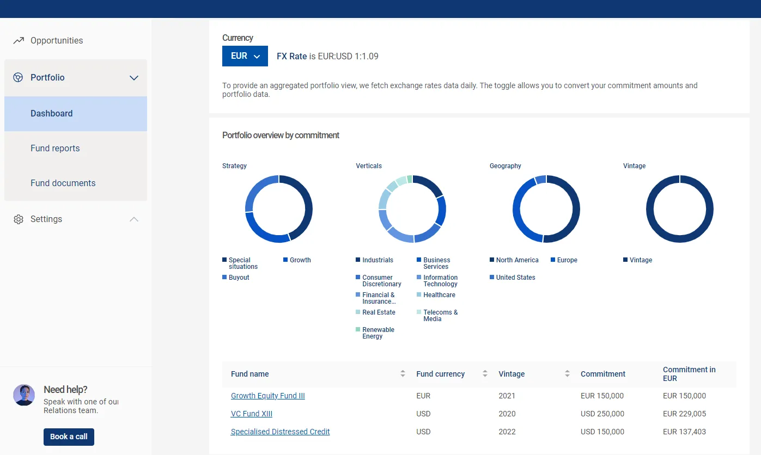Click the Healthcare legend color square
Screen dimensions: 761x455
(418, 294)
